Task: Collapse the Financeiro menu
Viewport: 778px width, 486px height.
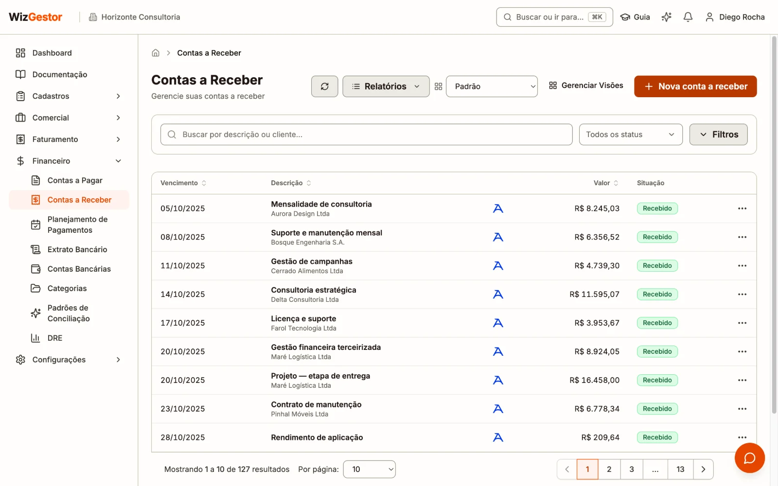Action: (x=69, y=161)
